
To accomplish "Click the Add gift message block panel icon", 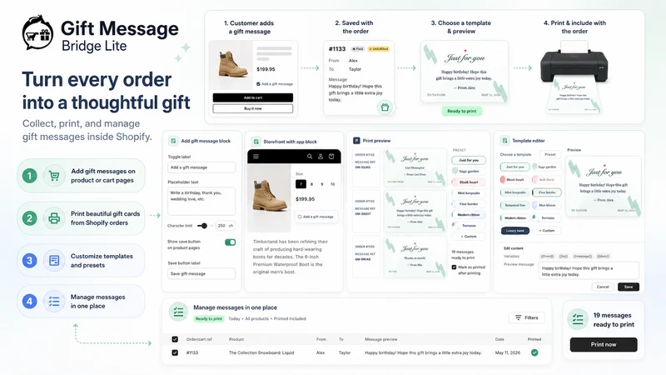I will tap(173, 141).
